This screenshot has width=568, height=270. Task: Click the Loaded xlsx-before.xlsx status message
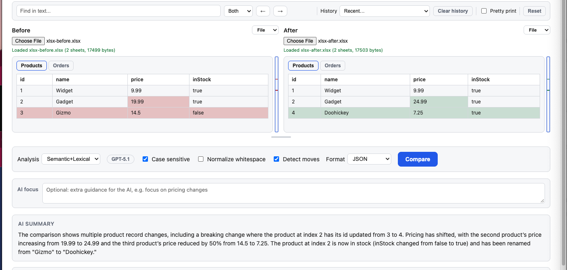pos(63,50)
